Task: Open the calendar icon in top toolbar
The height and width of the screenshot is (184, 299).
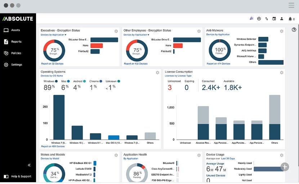Action: tap(274, 18)
